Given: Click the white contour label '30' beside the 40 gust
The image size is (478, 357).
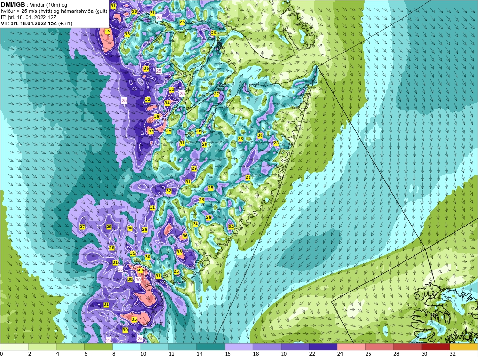Looking at the screenshot, I should click(x=138, y=280).
